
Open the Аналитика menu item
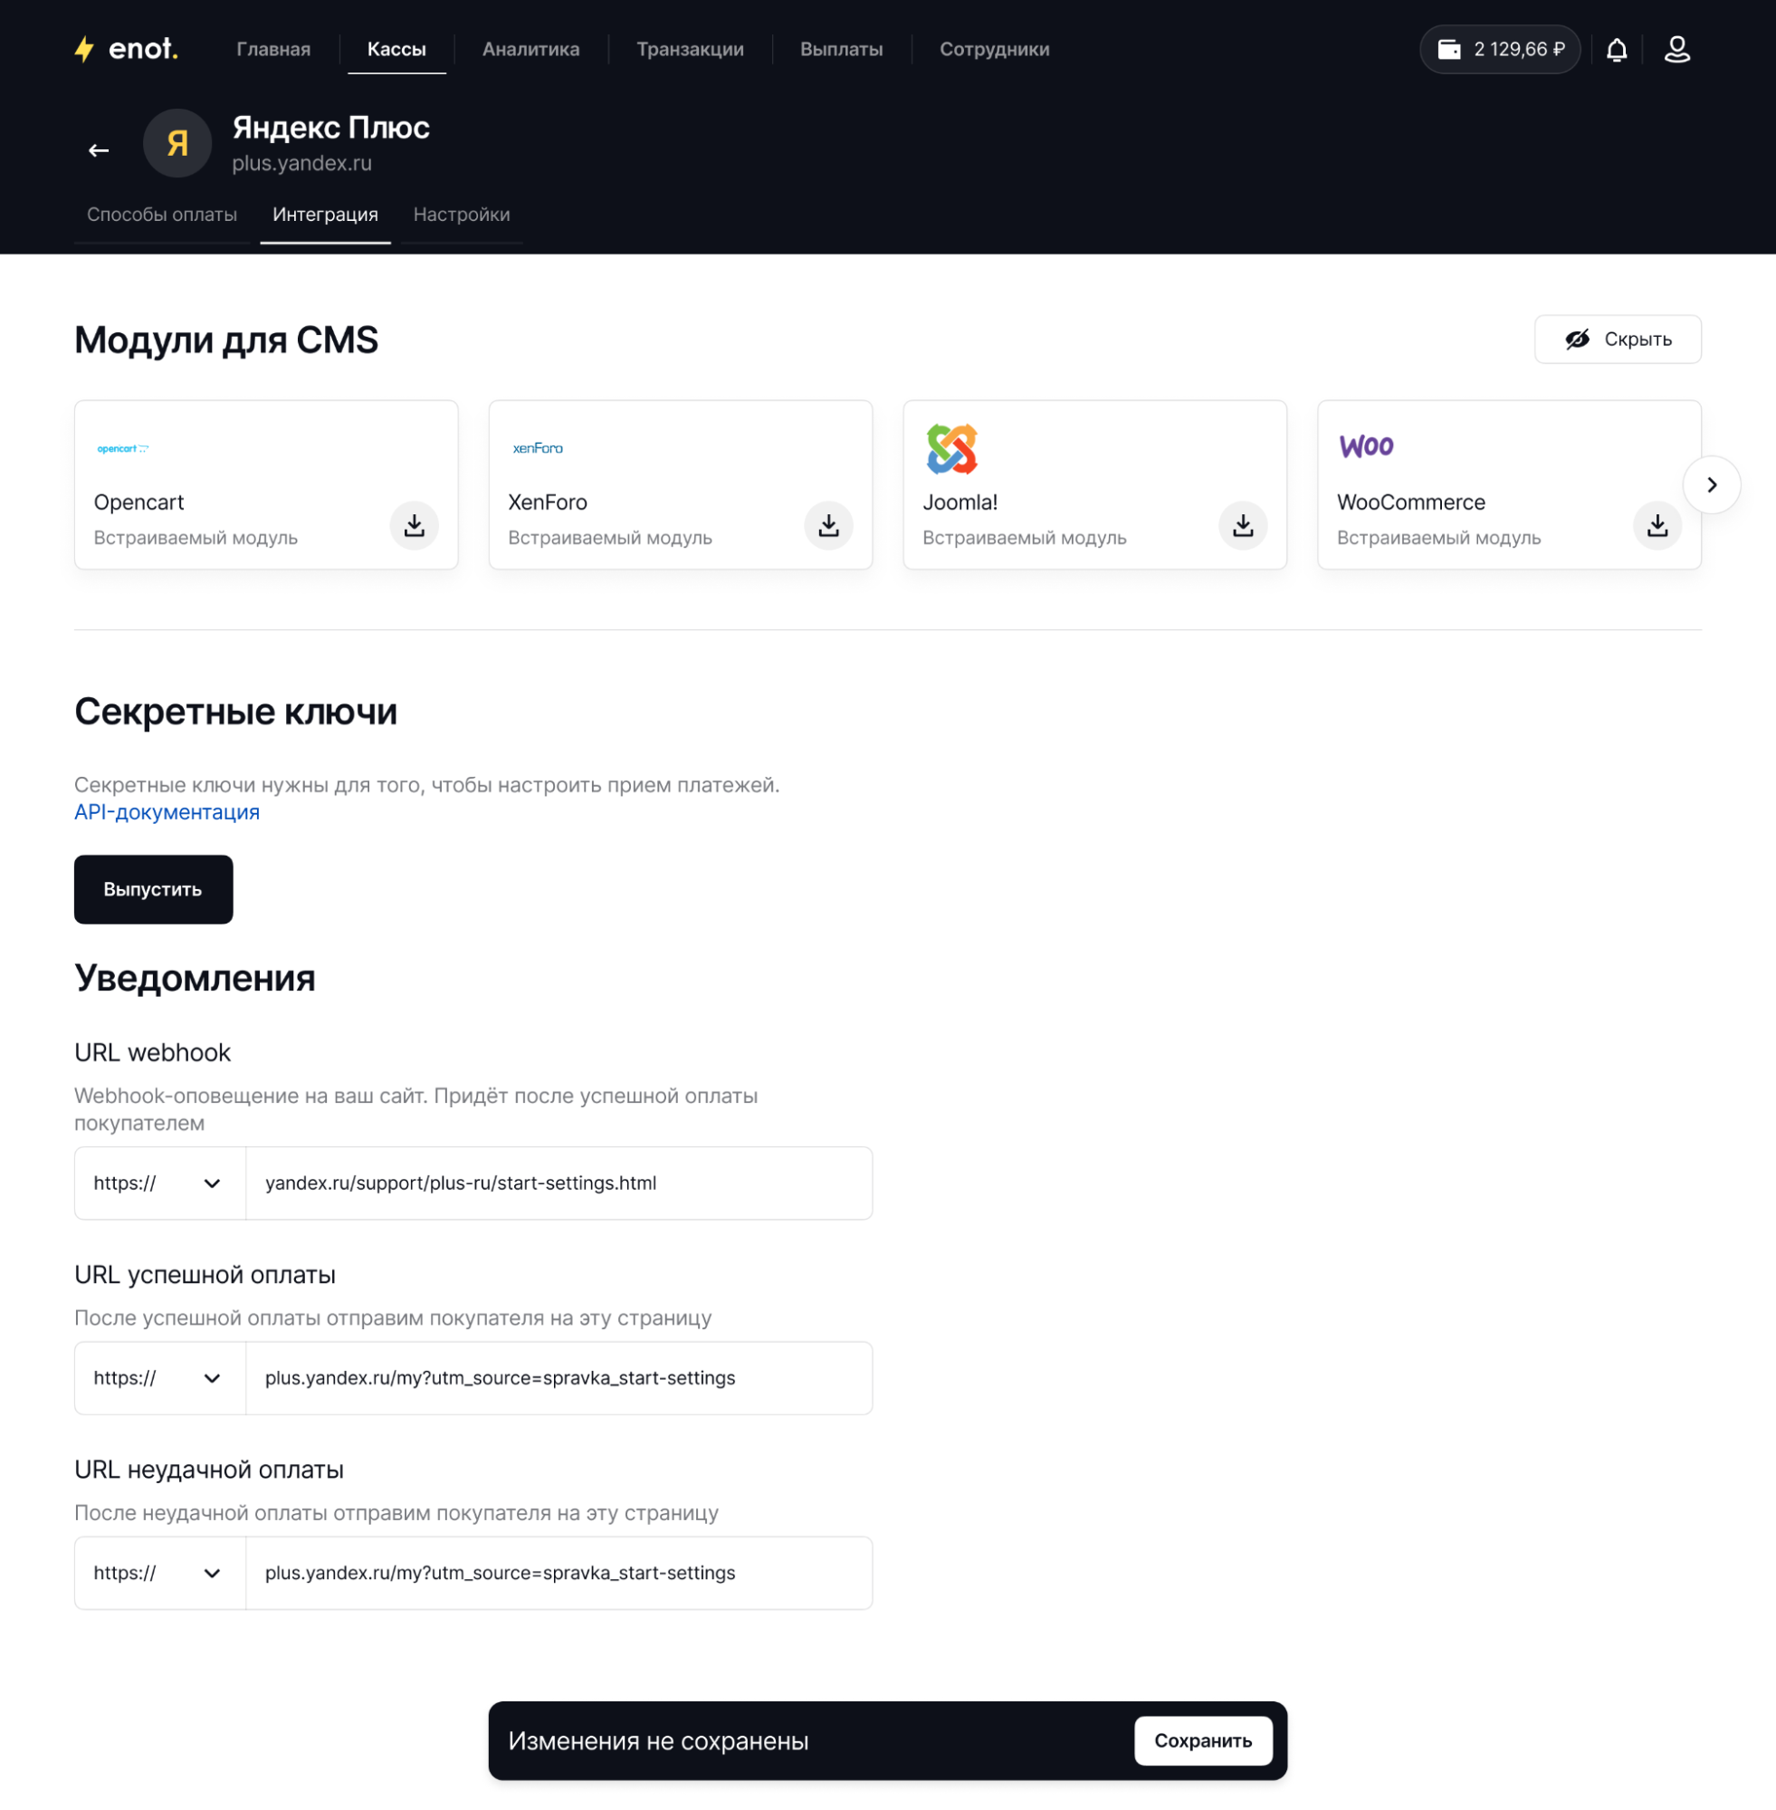(530, 50)
